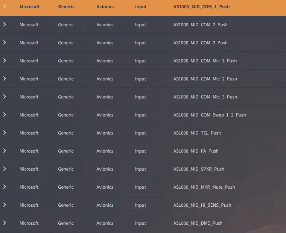
Task: Click Input in the COM_Mic_2_Push row
Action: point(140,79)
